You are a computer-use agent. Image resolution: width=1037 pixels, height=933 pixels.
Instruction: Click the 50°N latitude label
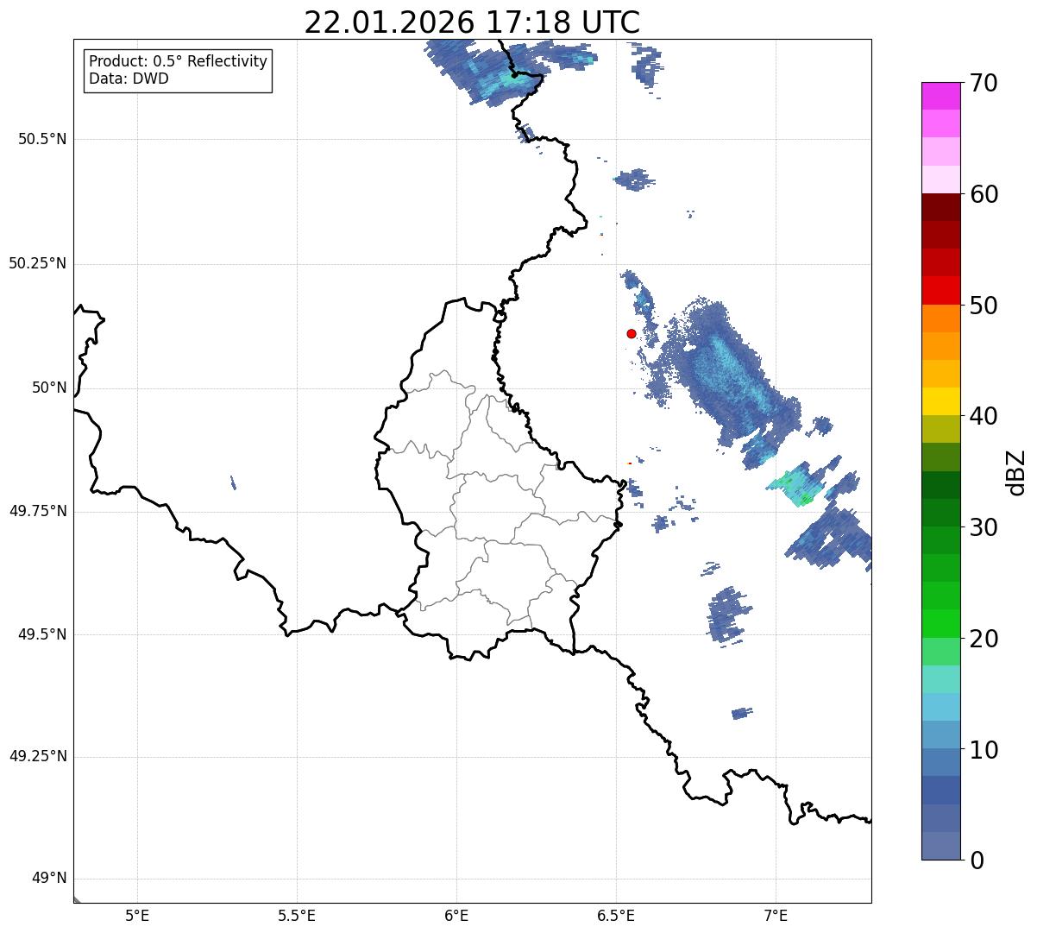coord(49,388)
